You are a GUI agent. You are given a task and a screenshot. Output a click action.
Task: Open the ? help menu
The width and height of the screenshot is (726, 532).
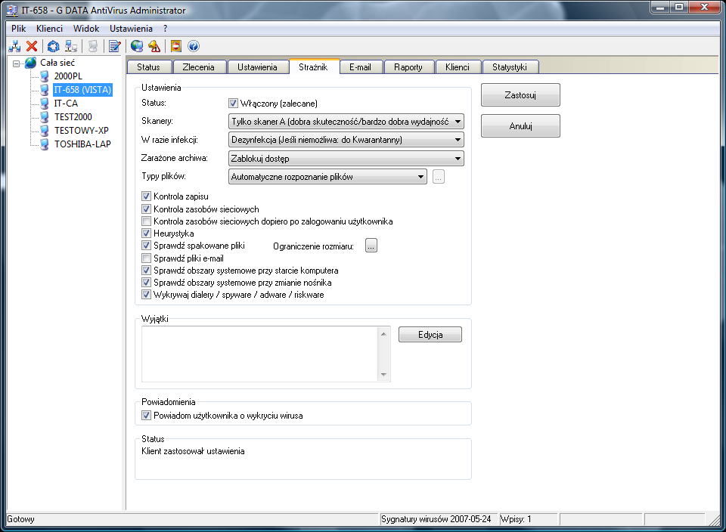(166, 29)
